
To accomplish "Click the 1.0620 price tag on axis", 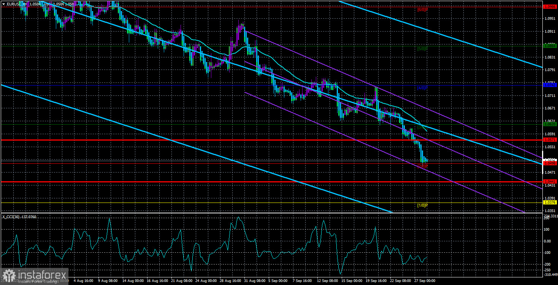I will pos(550,124).
